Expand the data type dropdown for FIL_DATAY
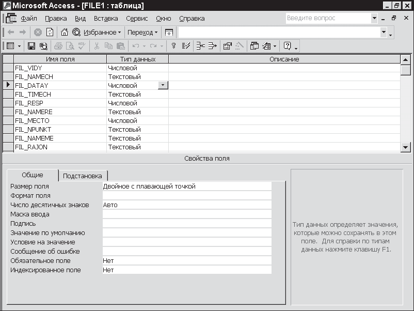Viewport: 414px width, 311px height. (x=163, y=85)
